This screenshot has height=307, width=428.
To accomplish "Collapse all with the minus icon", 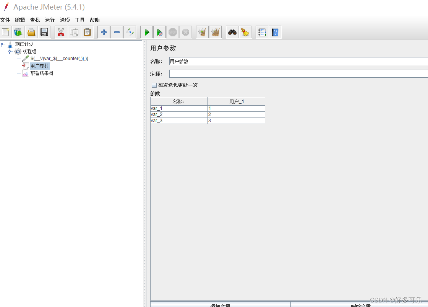I will [x=117, y=32].
